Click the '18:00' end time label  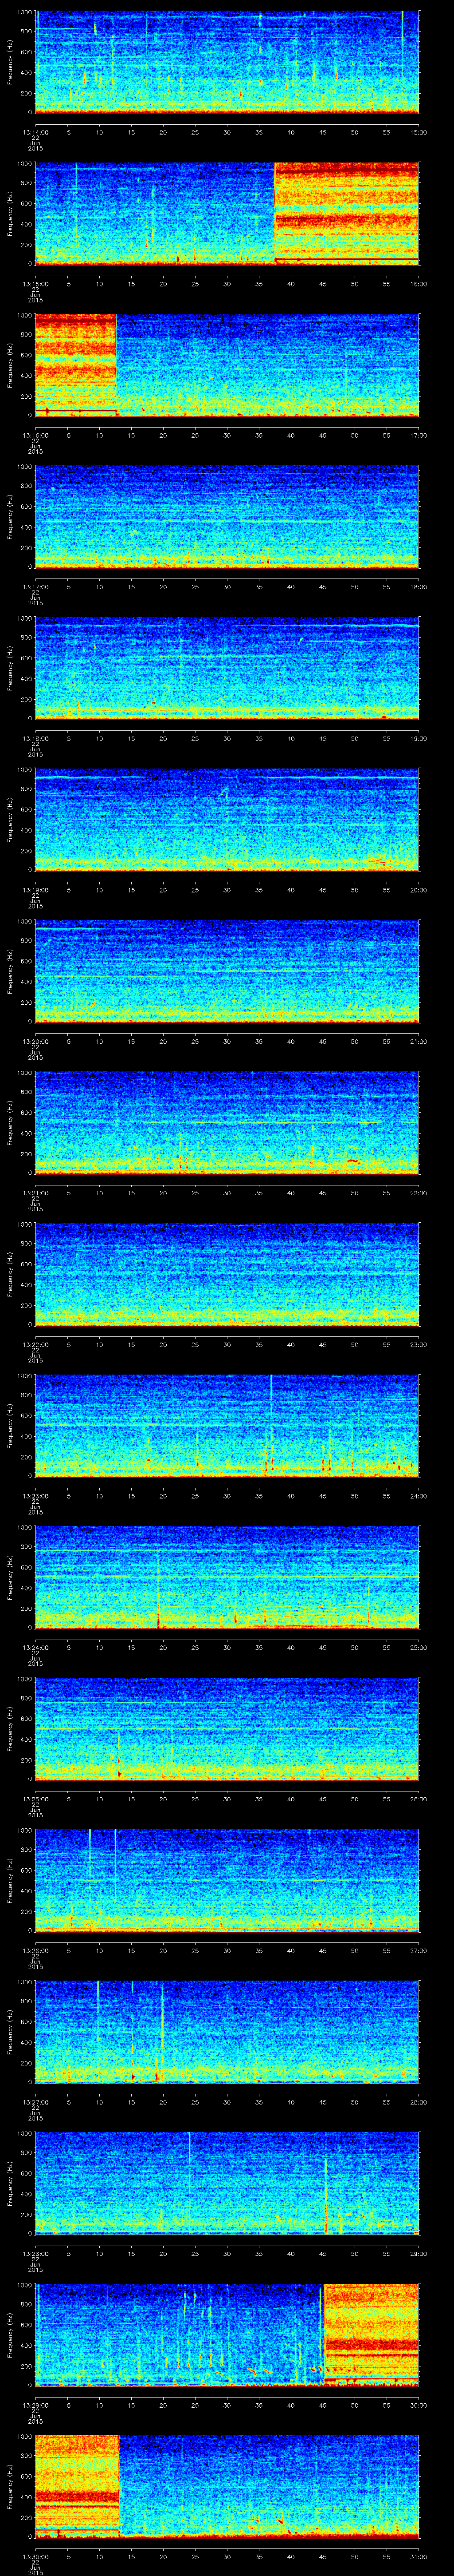coord(418,587)
